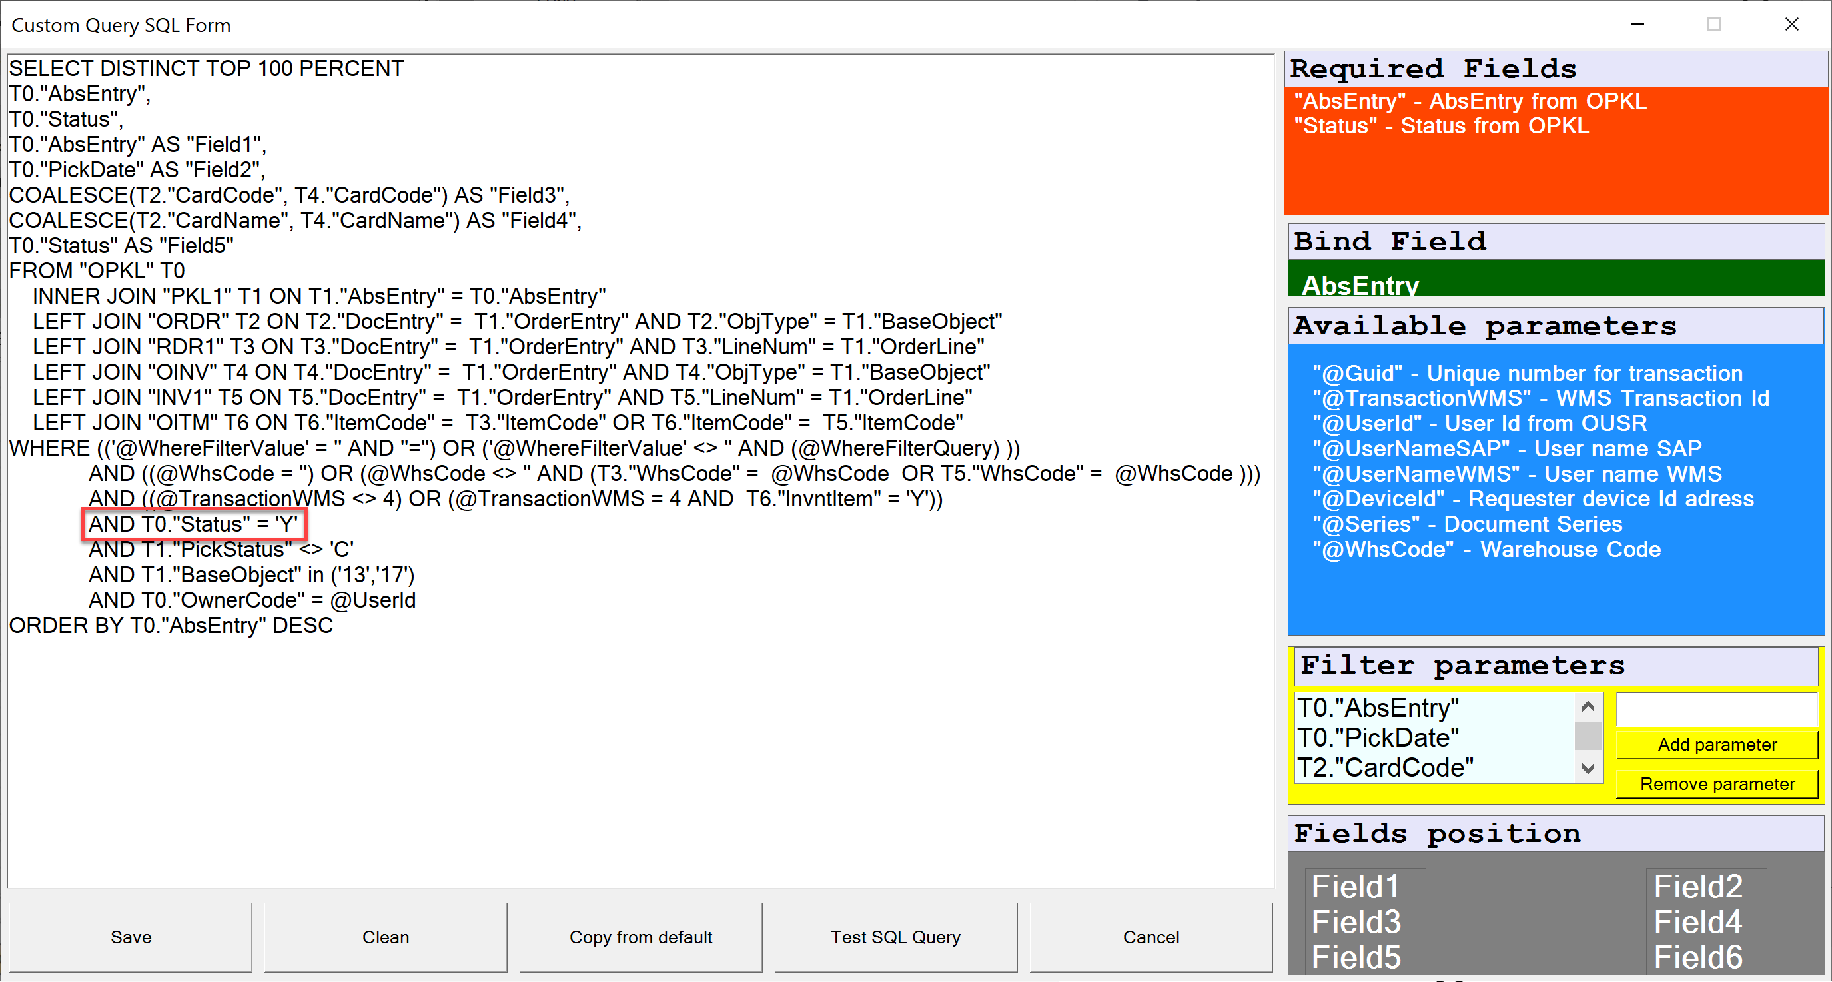Click the AbsEntry bind field

[1360, 285]
